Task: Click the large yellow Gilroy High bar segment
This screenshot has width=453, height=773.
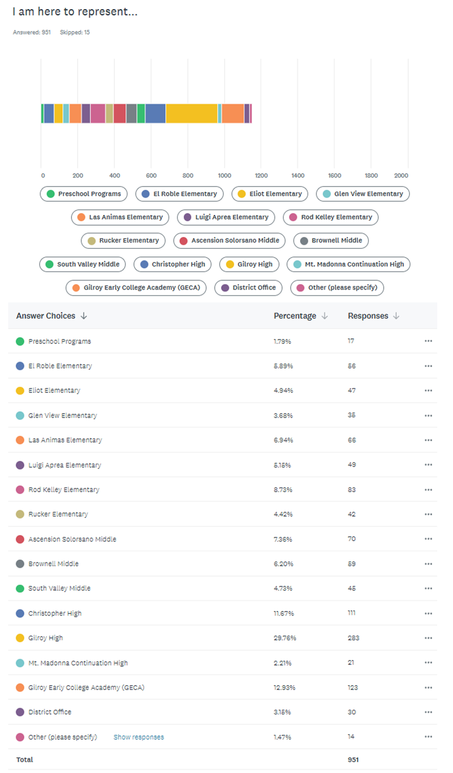Action: [x=192, y=114]
